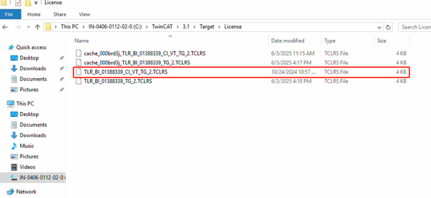Click pin icon next to Quick access Downloads
The width and height of the screenshot is (431, 198).
pyautogui.click(x=61, y=69)
